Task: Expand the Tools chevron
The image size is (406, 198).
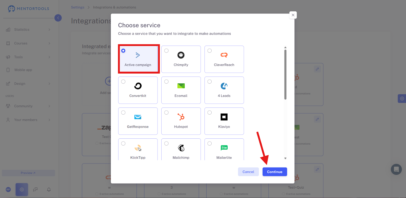Action: [49, 57]
